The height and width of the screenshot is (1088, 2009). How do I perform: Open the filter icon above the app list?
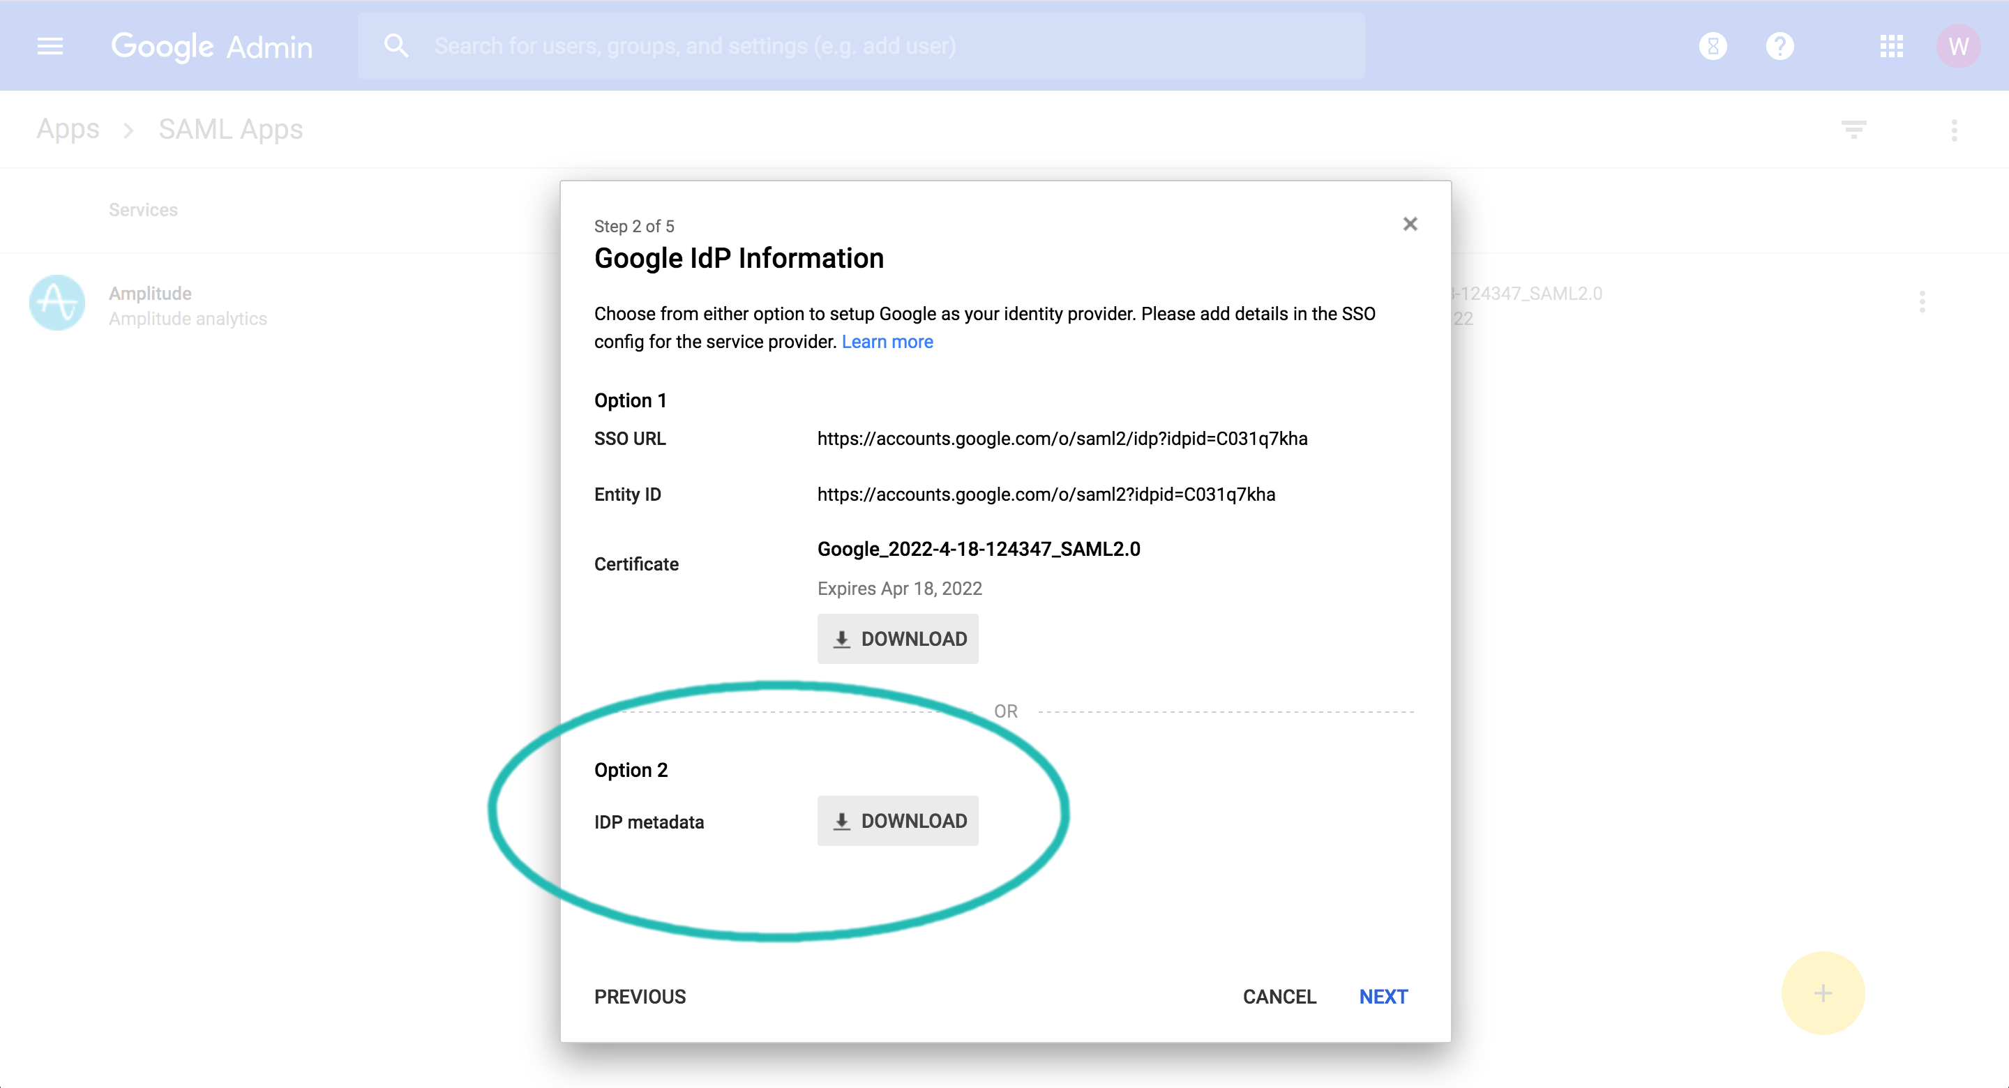click(x=1854, y=129)
